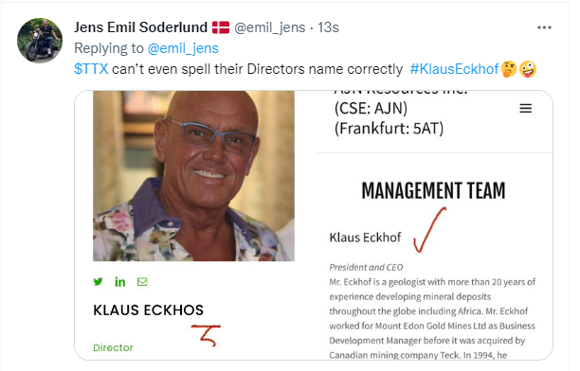Click the Klaus Eckhof name under Management Team

(365, 238)
